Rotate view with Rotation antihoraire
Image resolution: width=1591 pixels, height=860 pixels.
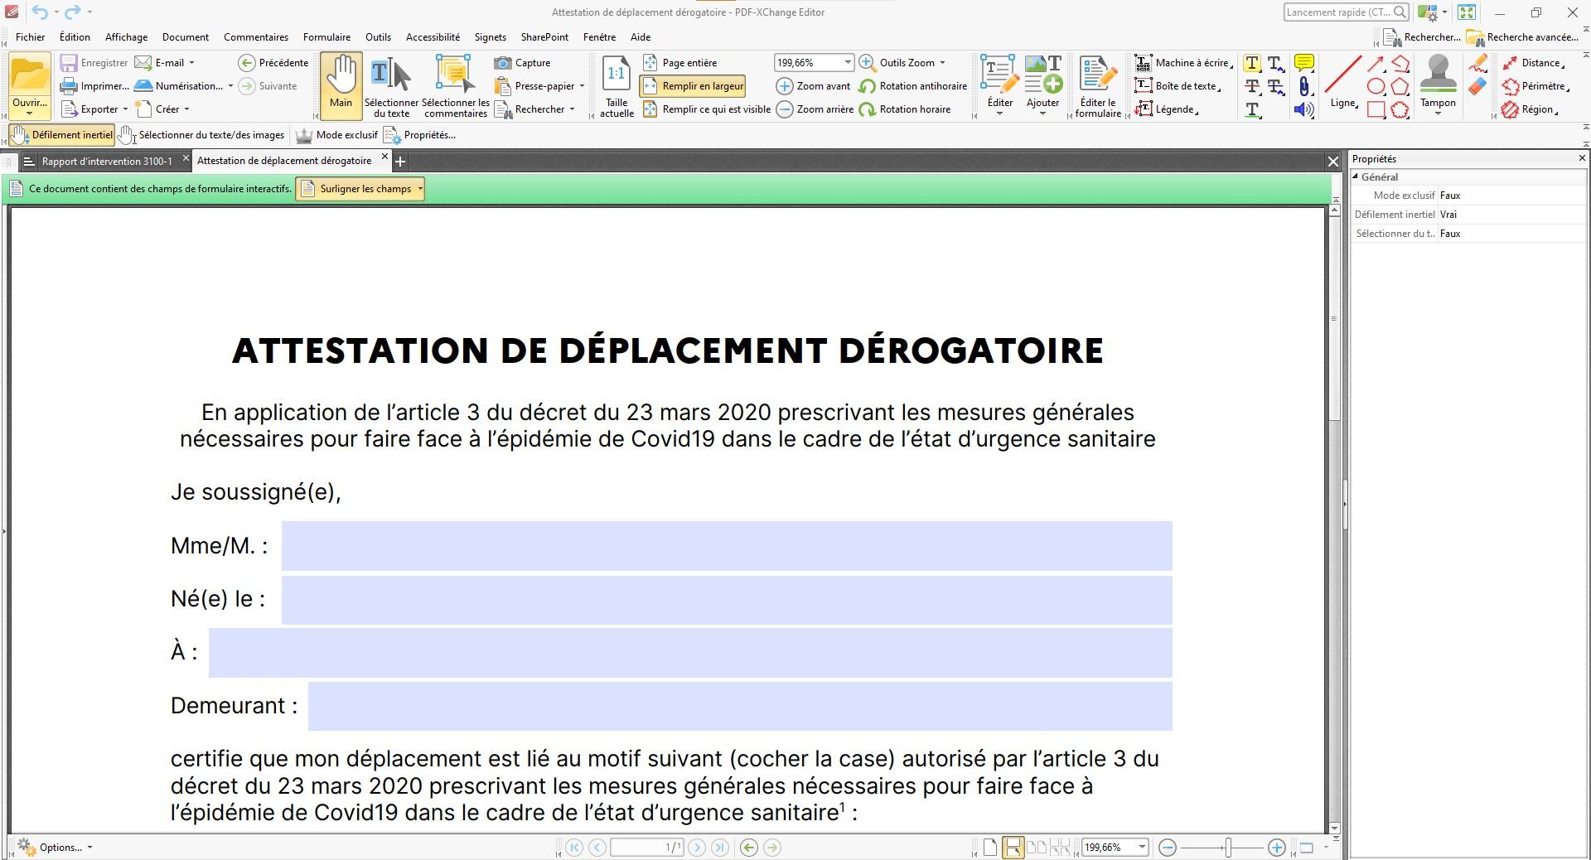tap(913, 86)
